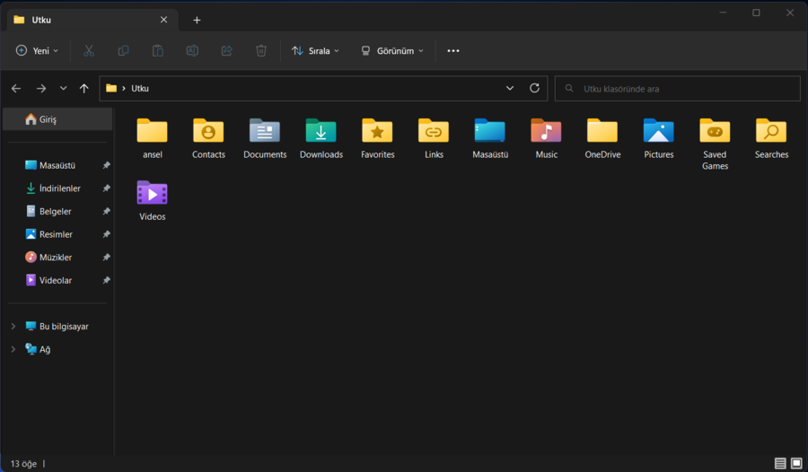Screen dimensions: 808x472
Task: Open the Sırala sort dropdown
Action: point(316,51)
